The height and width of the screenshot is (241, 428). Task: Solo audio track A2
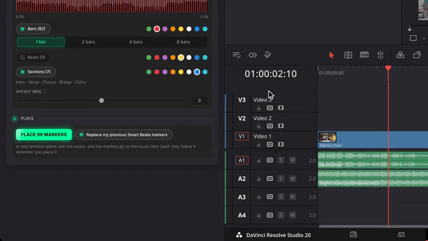click(280, 179)
